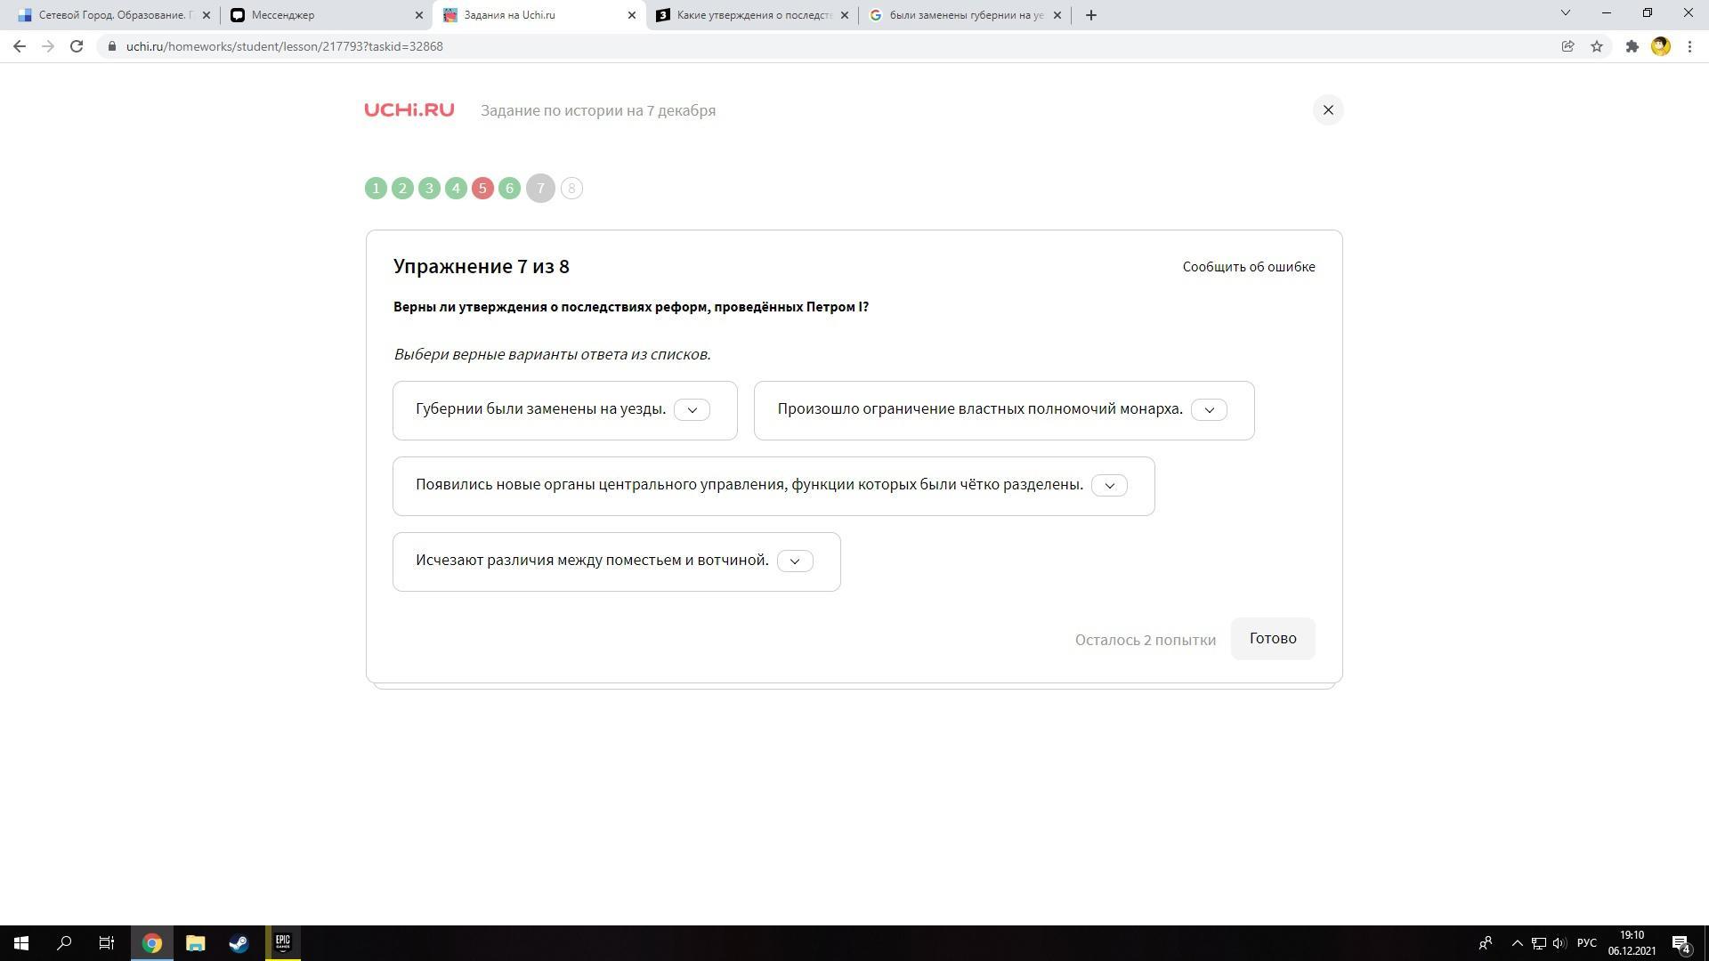Switch to the Мессенджер tab
Screen dimensions: 1709x961
(x=320, y=15)
